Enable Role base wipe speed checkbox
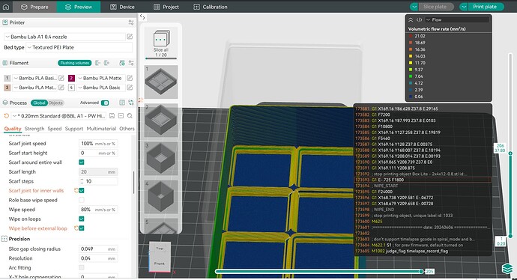Viewport: 517px width, 280px height. [x=82, y=200]
